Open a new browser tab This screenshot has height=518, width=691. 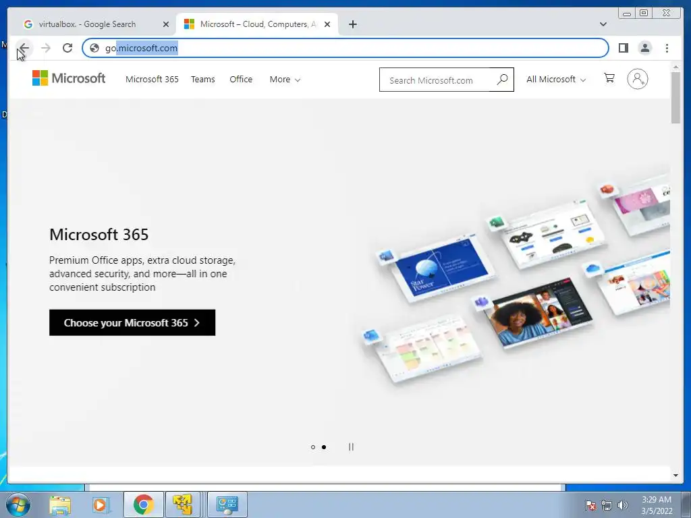(x=352, y=24)
